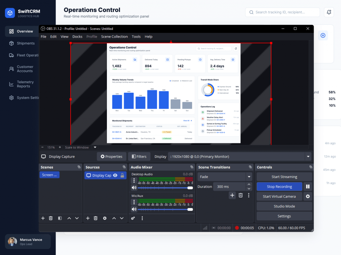Decrease transition duration stepper down
Viewport: 341px width, 255px height.
249,189
